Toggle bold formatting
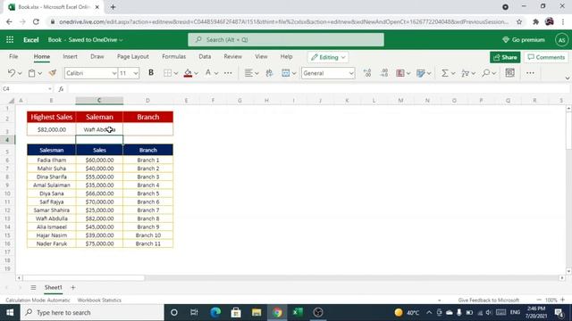Screen dimensions: 572x321 pyautogui.click(x=151, y=73)
